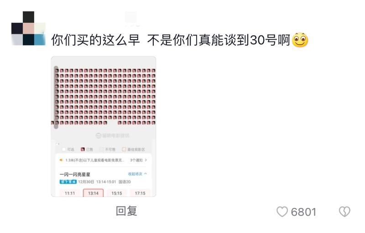Click the gray vertical seat map scrollbar
The width and height of the screenshot is (365, 233).
[56, 98]
